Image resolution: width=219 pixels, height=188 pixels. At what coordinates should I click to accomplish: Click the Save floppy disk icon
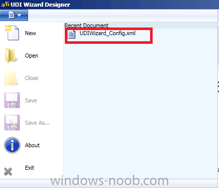click(12, 100)
